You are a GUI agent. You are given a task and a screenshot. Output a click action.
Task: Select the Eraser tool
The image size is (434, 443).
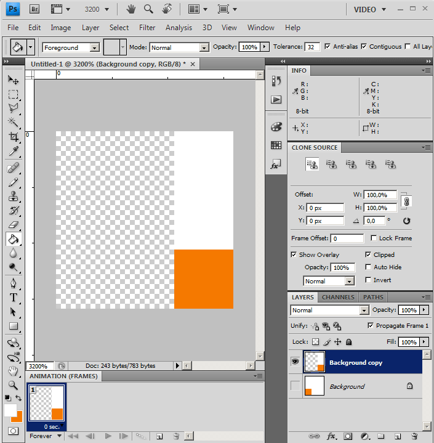(x=13, y=224)
